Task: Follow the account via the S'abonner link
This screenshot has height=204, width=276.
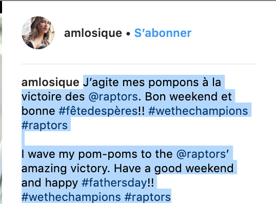Action: pos(163,33)
